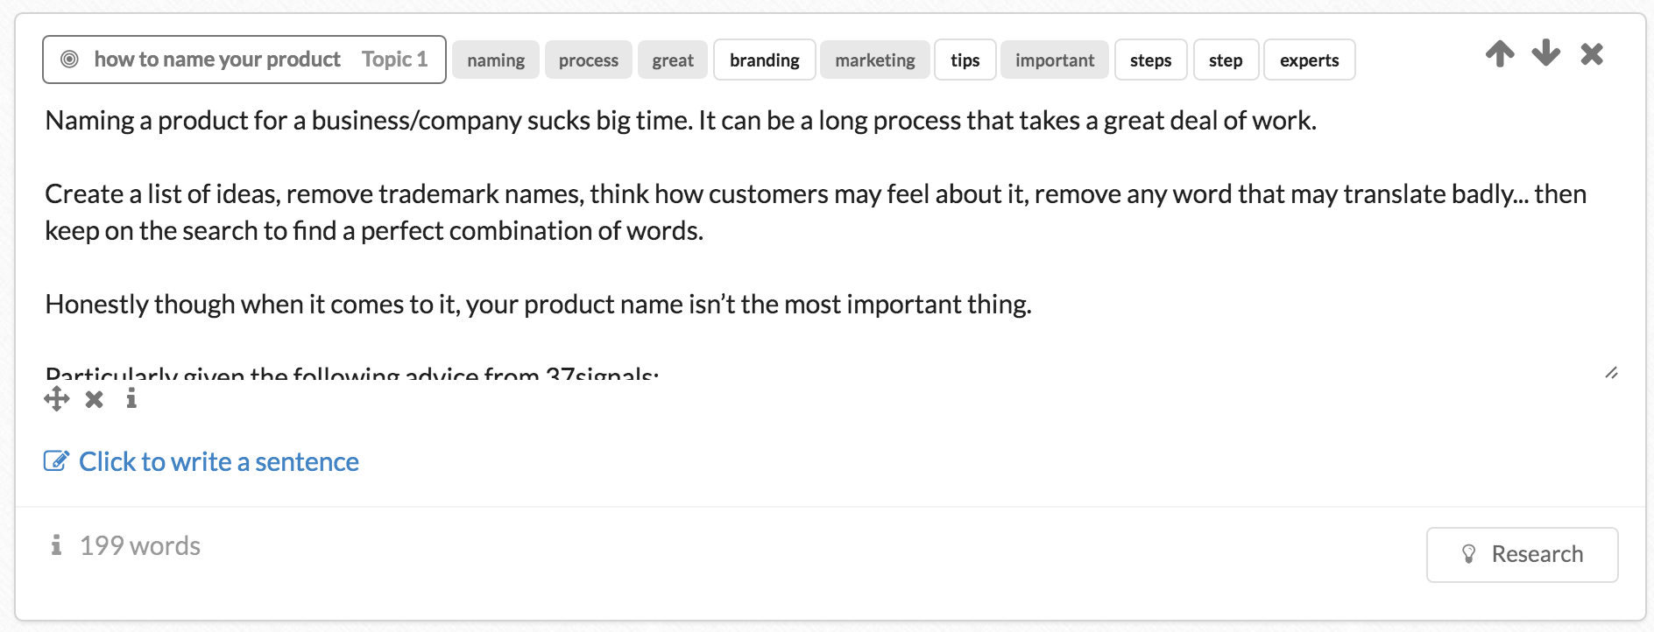Click the target icon in topic field
The width and height of the screenshot is (1654, 632).
tap(69, 60)
